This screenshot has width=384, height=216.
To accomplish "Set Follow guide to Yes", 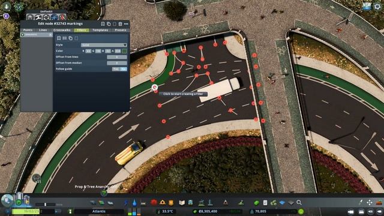I will pyautogui.click(x=116, y=69).
